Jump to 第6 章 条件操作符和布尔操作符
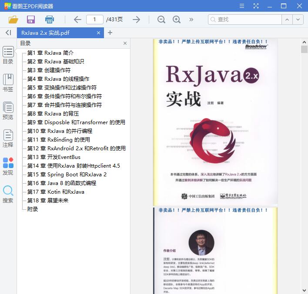Screen dimensions: 308x294 [x=64, y=96]
